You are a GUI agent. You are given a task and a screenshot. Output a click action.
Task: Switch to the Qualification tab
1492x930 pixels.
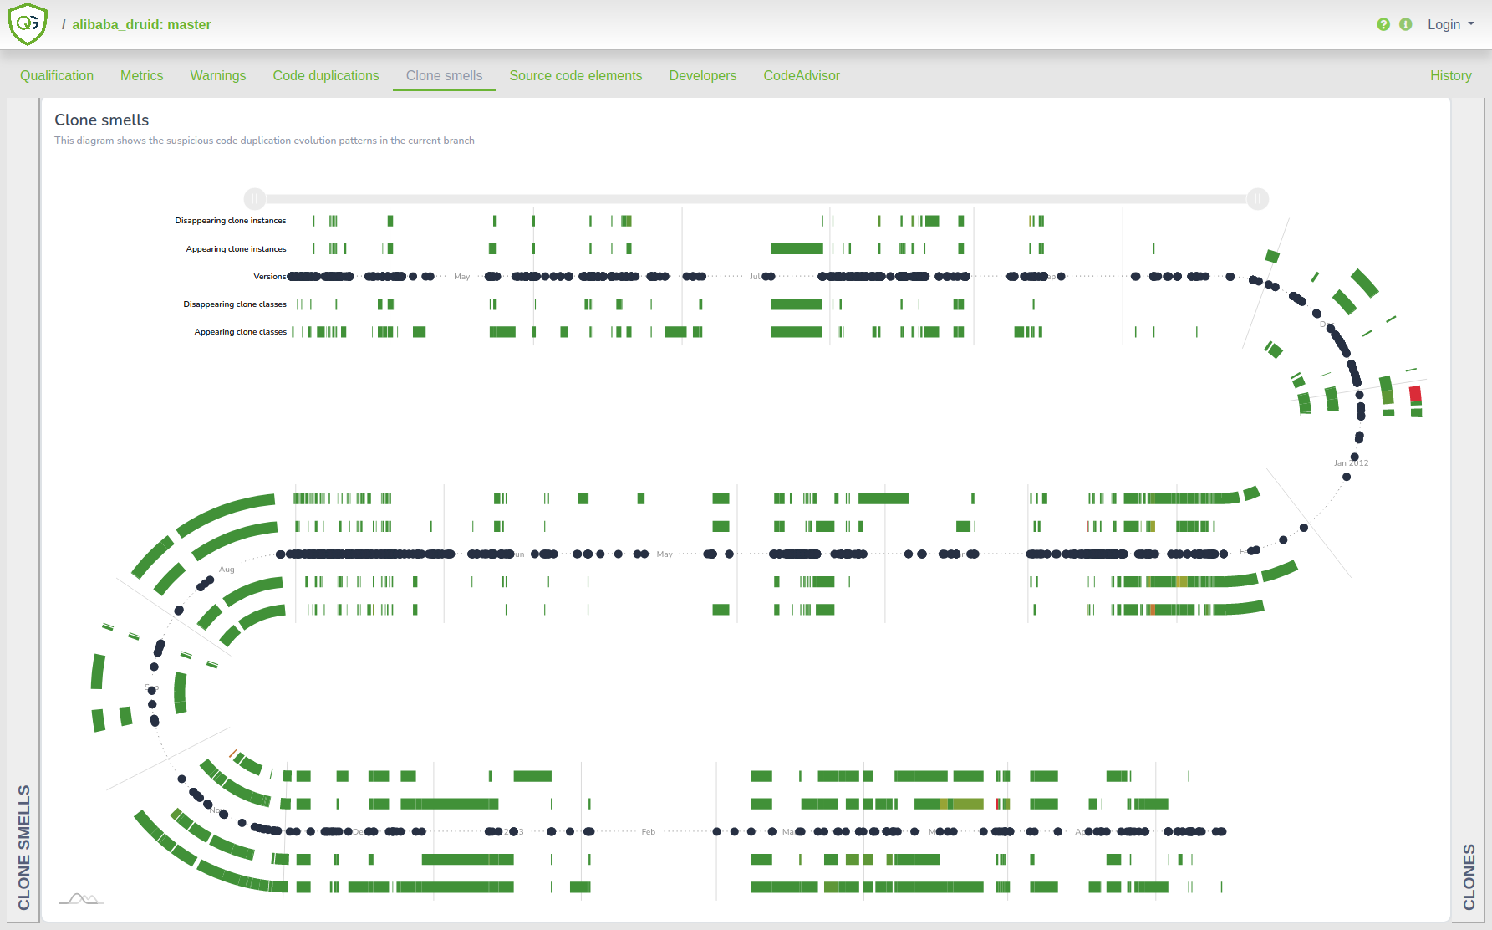57,75
